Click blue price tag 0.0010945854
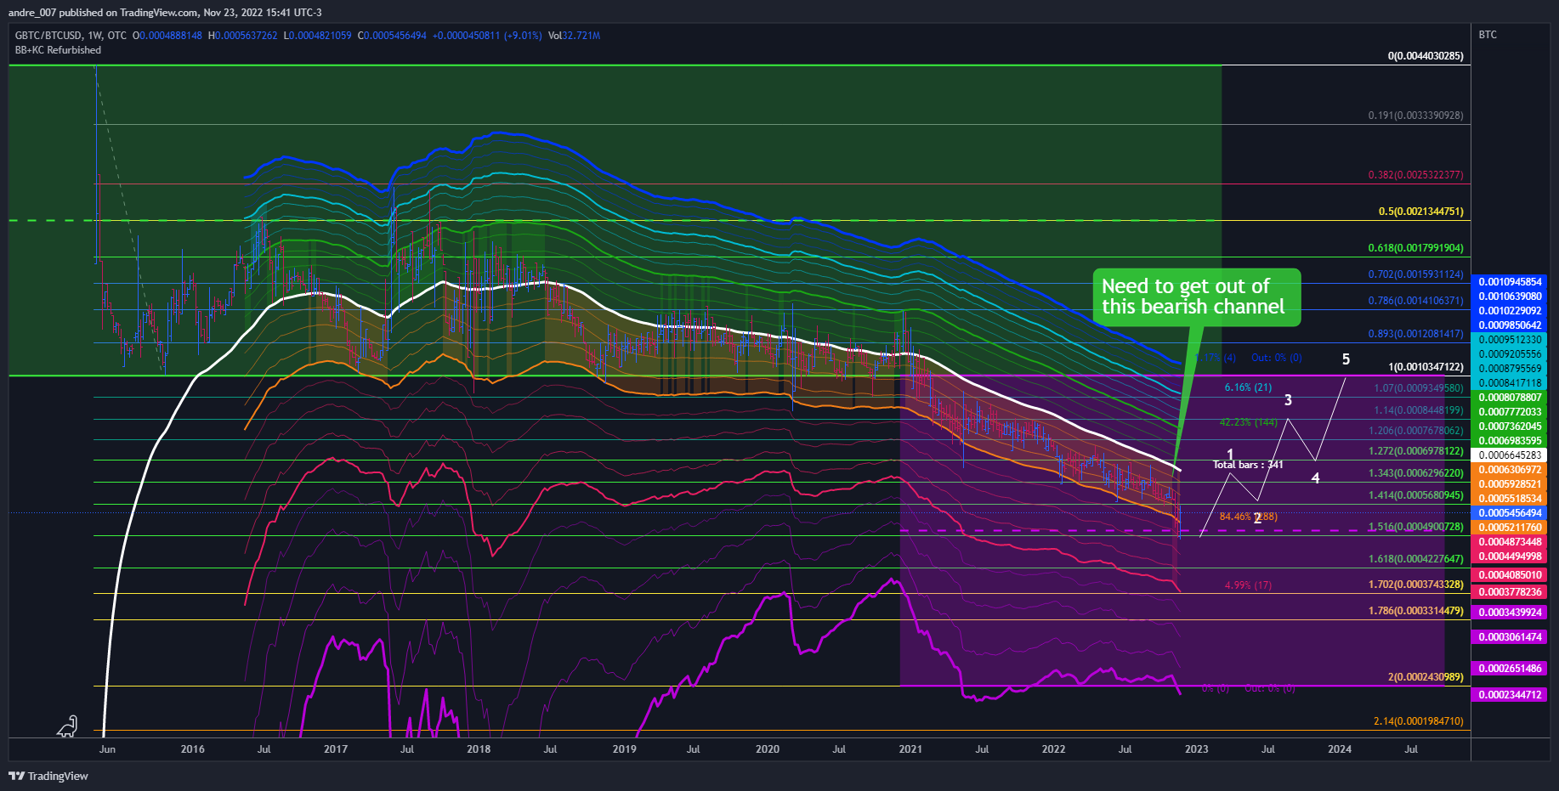 pos(1510,282)
